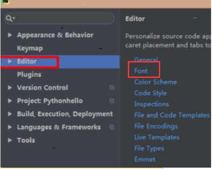Screen dimensions: 212x169
Task: Click the project-level icon beside Version Control
Action: click(112, 87)
